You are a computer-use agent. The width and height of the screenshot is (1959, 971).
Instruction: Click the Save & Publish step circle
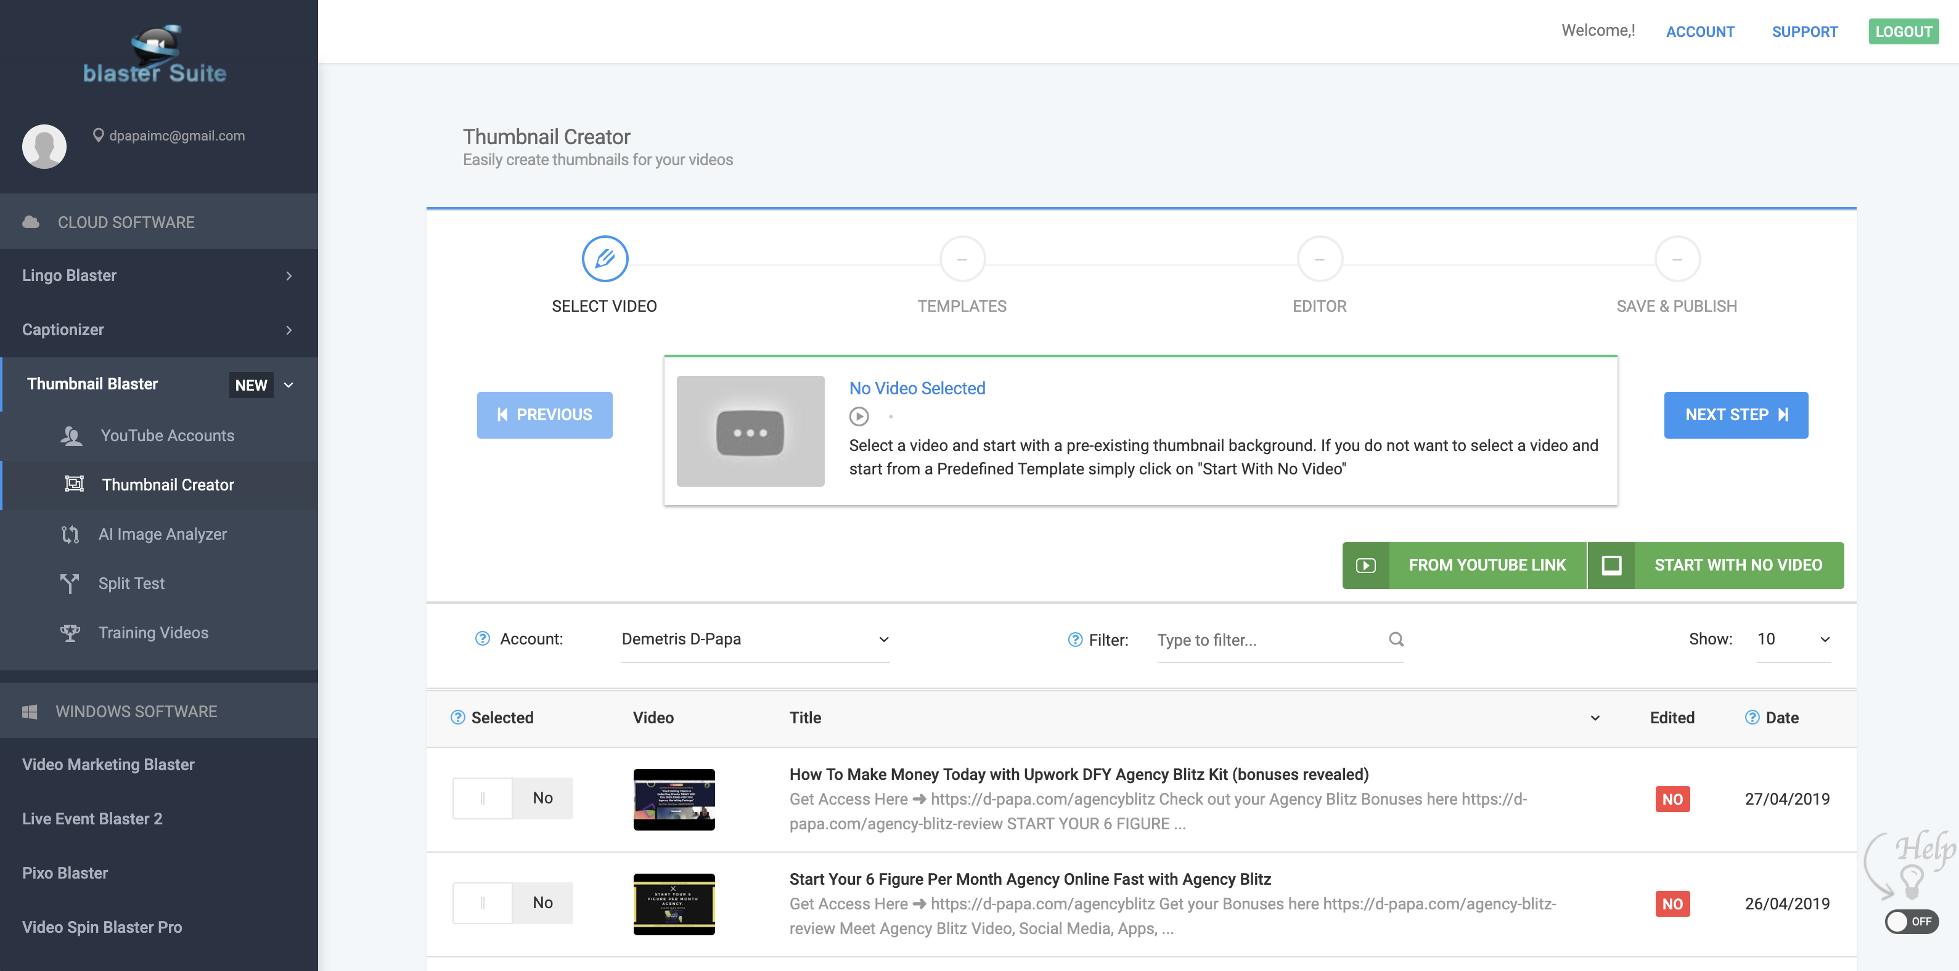point(1677,259)
